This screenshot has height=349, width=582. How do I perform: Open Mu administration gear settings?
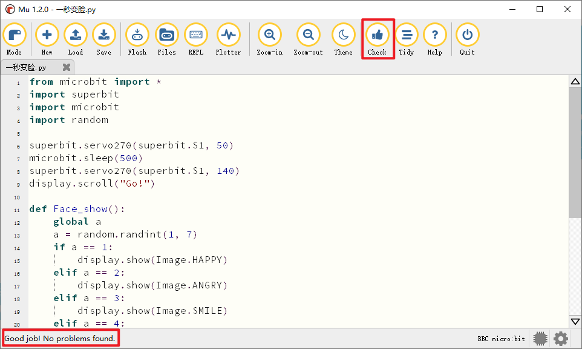coord(560,339)
